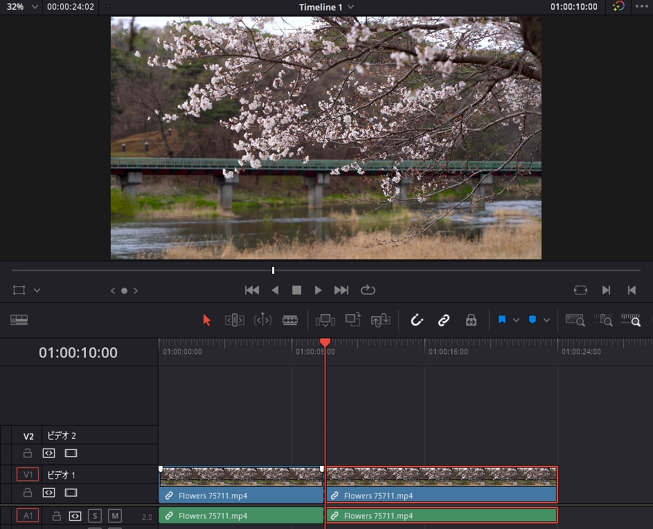Open the blue flag color dropdown

coord(516,320)
